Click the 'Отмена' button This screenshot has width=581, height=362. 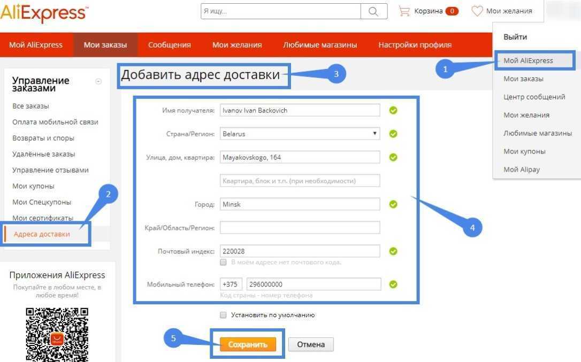(x=311, y=344)
